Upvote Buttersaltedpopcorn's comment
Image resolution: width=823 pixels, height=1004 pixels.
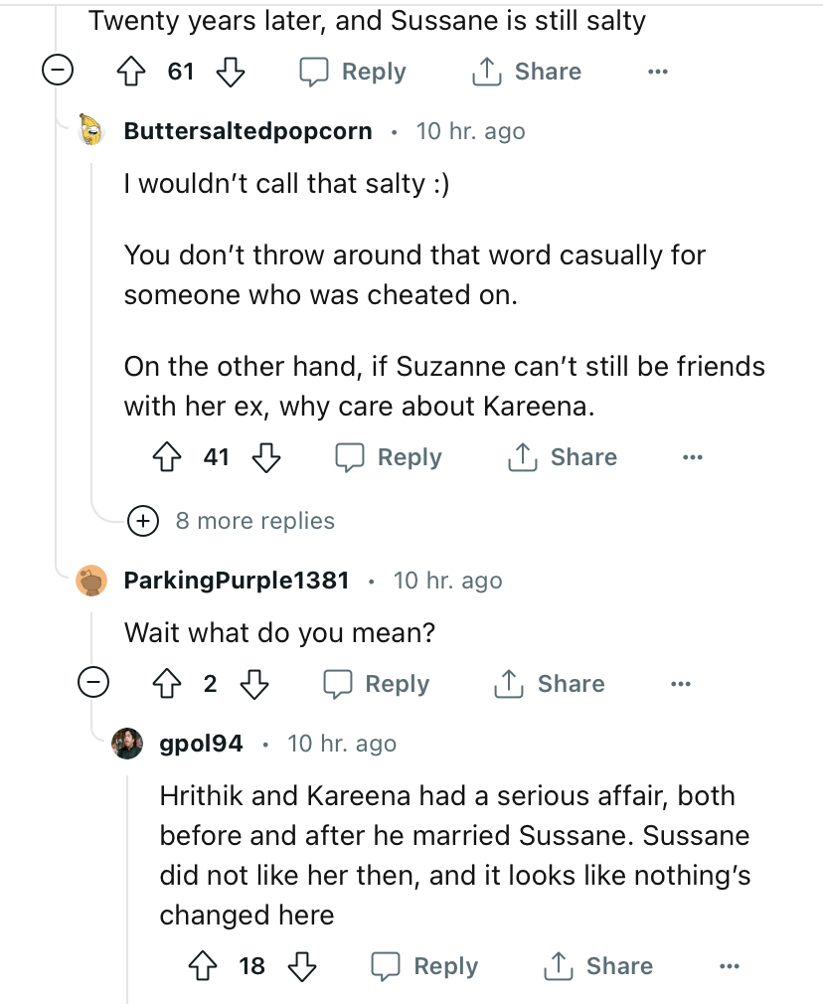[166, 457]
